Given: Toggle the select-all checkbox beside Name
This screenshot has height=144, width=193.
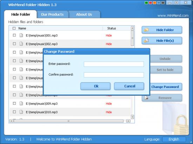Looking at the screenshot, I should tap(14, 28).
